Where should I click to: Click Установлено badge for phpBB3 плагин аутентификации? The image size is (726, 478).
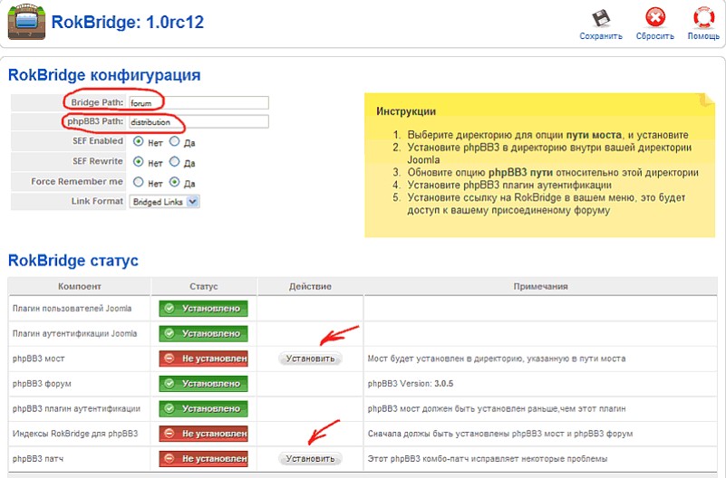[203, 408]
